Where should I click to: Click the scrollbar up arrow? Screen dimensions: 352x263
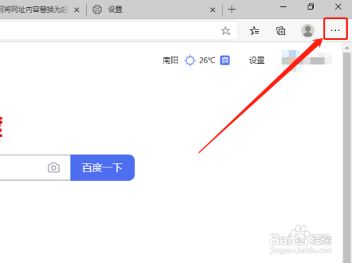coord(346,48)
